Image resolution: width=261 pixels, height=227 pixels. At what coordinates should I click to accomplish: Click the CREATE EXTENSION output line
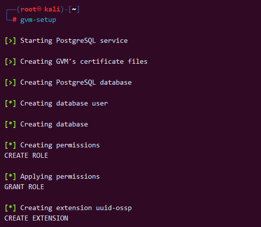(36, 219)
